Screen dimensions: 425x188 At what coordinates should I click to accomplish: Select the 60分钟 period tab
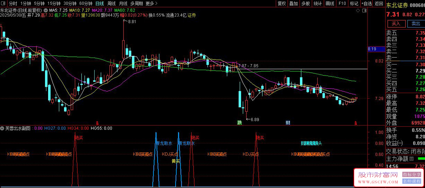(86, 4)
